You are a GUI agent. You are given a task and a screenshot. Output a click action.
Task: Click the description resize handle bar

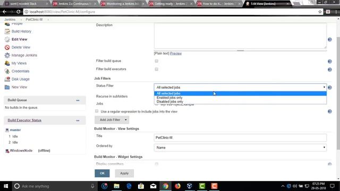pos(240,50)
